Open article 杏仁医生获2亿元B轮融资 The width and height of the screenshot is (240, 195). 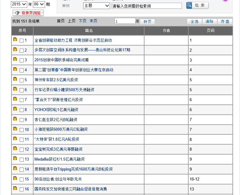[x=56, y=120]
